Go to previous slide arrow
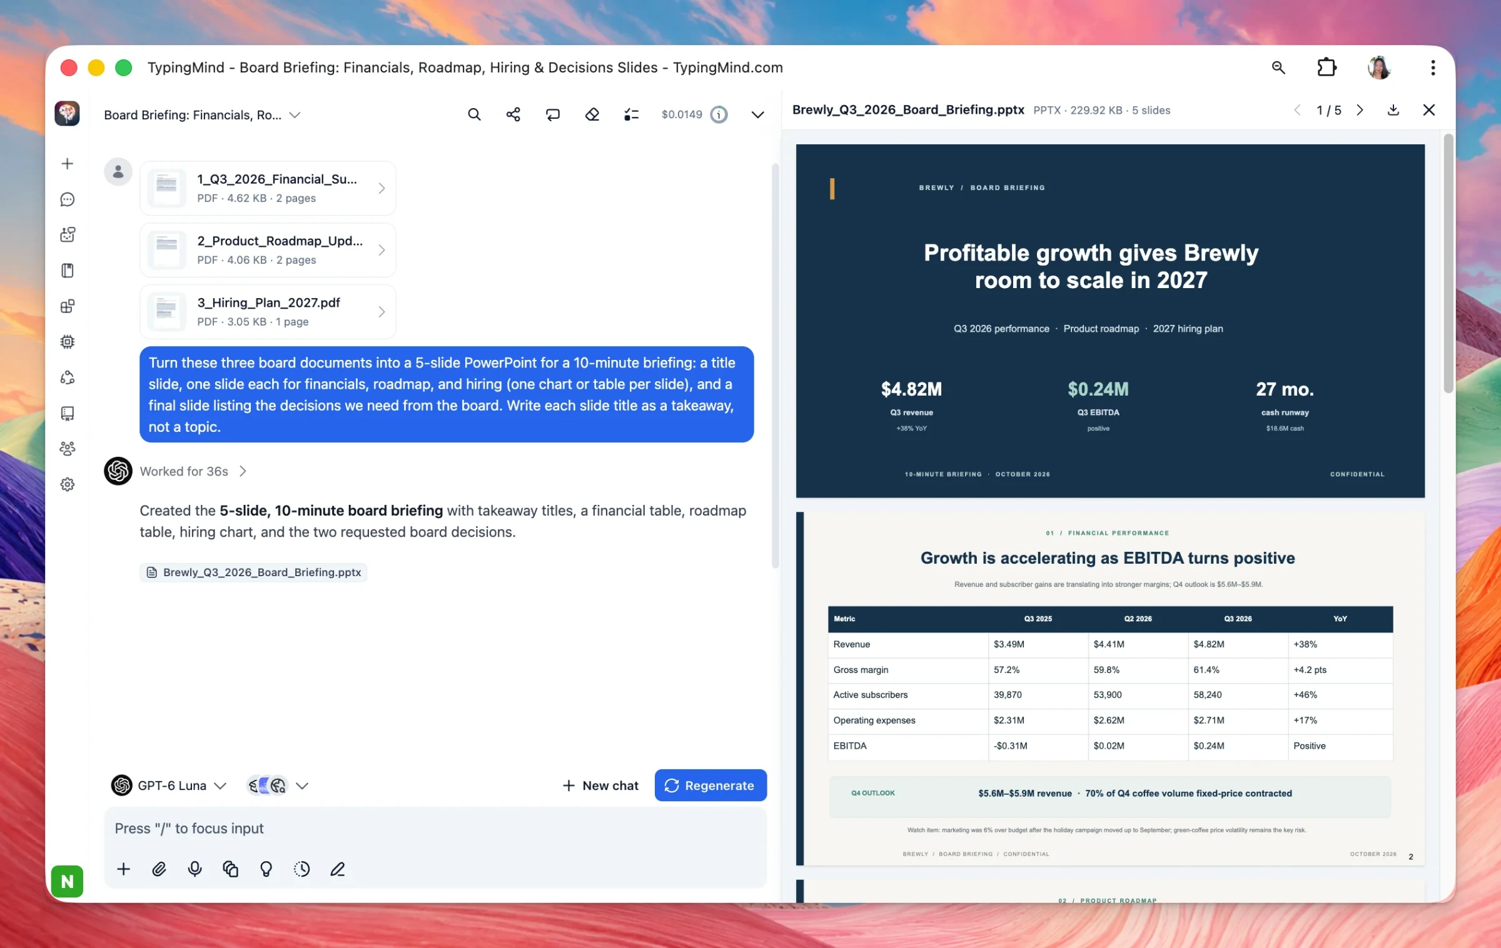The width and height of the screenshot is (1501, 948). [1297, 110]
